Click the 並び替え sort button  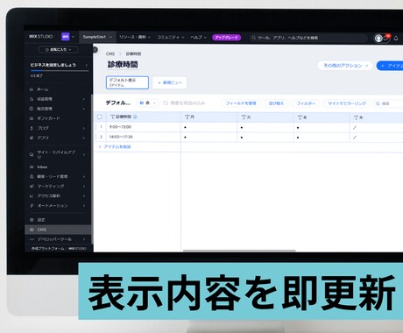click(x=276, y=103)
